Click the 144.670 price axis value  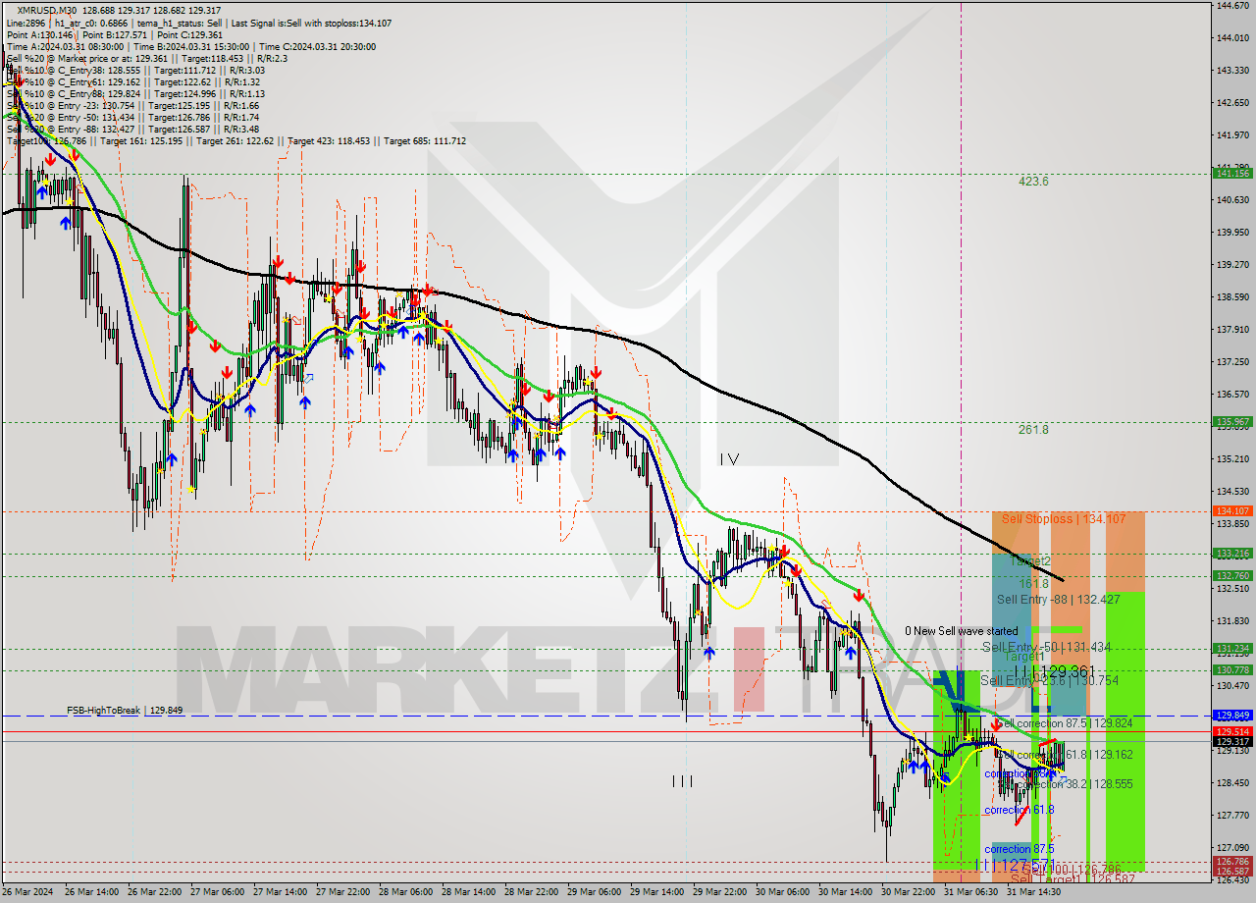pyautogui.click(x=1231, y=6)
